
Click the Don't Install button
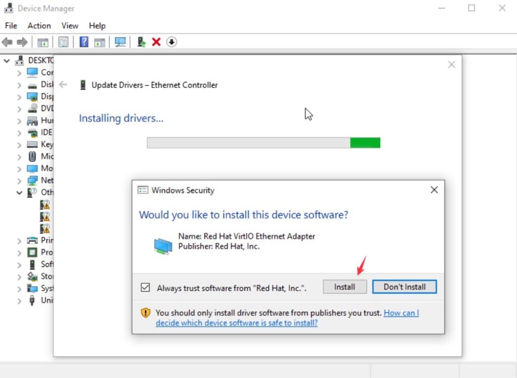point(404,287)
